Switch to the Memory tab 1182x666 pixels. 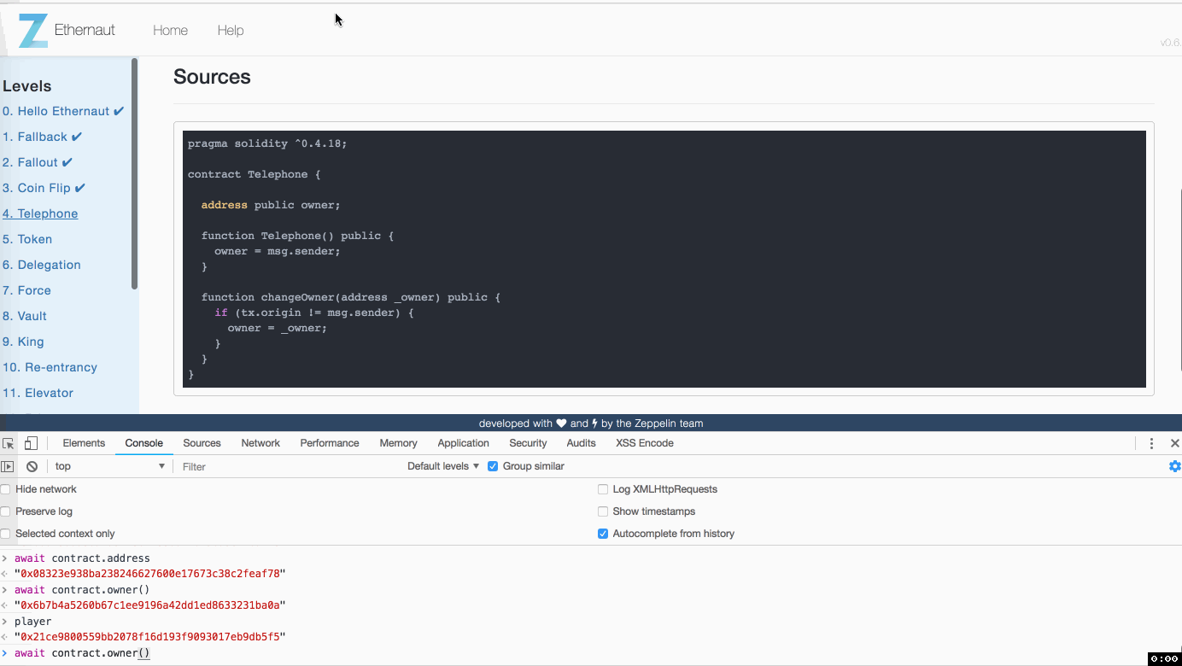pos(398,443)
